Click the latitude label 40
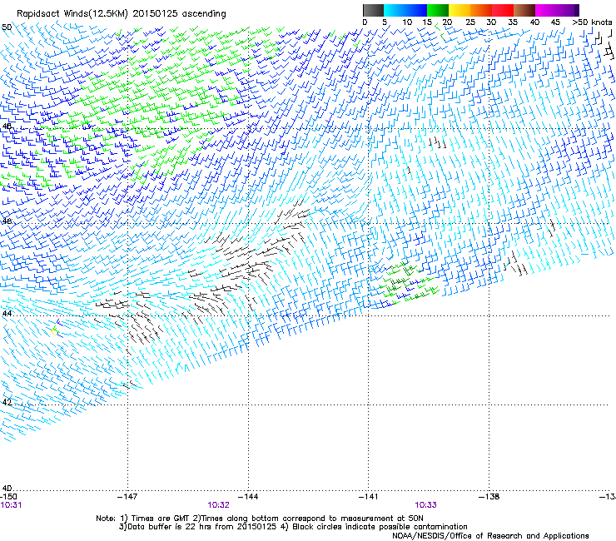This screenshot has height=541, width=616. (7, 488)
